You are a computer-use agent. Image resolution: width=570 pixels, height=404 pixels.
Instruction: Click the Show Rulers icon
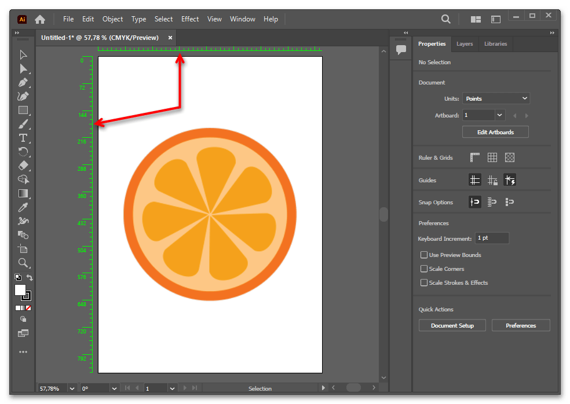475,157
